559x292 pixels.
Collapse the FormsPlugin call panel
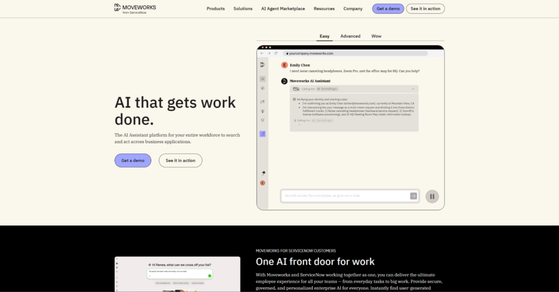[413, 89]
